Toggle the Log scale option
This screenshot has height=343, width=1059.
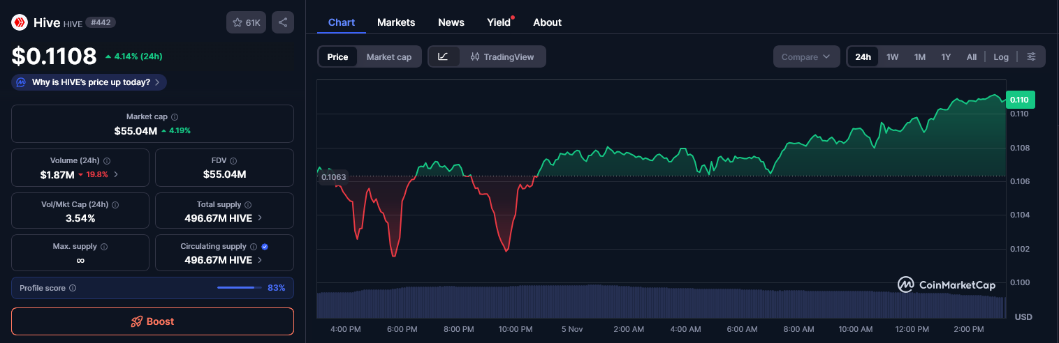pyautogui.click(x=1000, y=56)
